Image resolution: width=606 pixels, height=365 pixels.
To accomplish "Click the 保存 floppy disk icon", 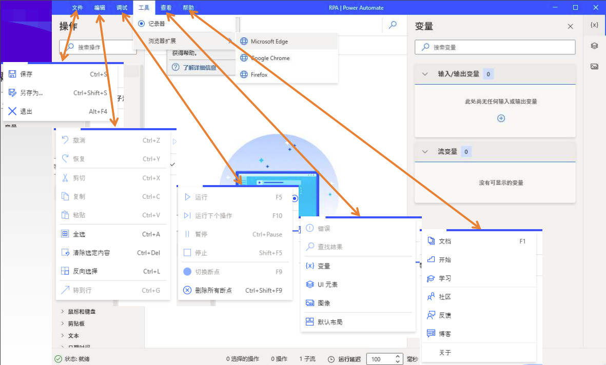I will 12,74.
